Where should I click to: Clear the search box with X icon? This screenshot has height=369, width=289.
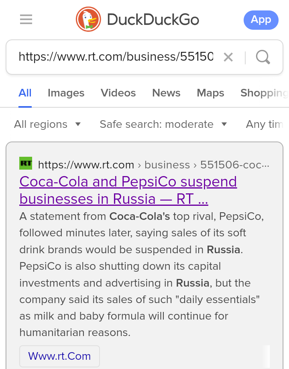pos(228,57)
